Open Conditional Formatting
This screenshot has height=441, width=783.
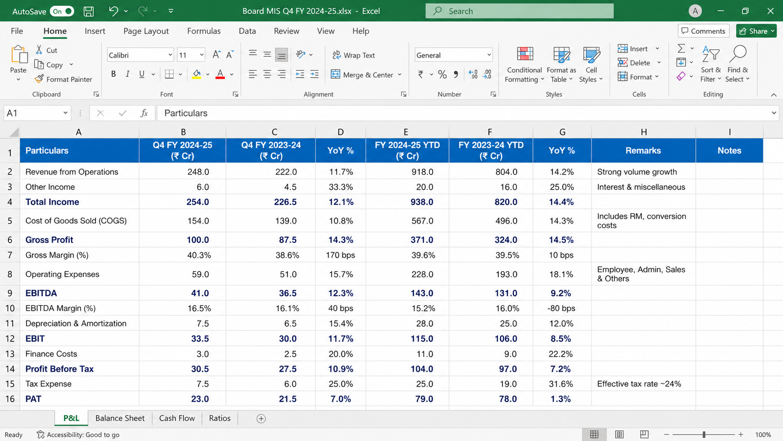pos(524,65)
